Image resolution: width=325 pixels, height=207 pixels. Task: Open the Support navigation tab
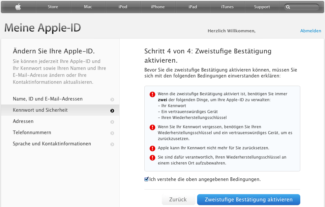coord(262,7)
